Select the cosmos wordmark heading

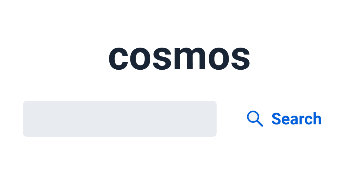pos(179,57)
